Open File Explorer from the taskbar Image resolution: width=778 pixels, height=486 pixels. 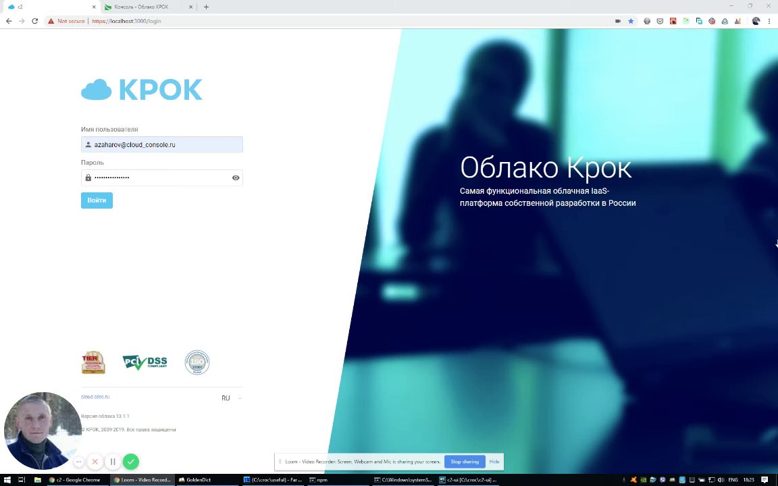[x=37, y=480]
